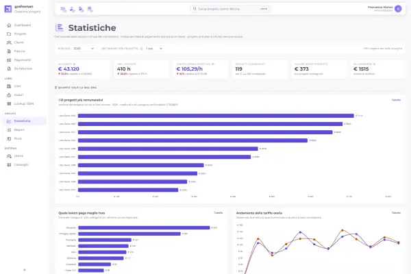The image size is (411, 274).
Task: Open Autori via its sidebar icon
Action: click(x=9, y=95)
